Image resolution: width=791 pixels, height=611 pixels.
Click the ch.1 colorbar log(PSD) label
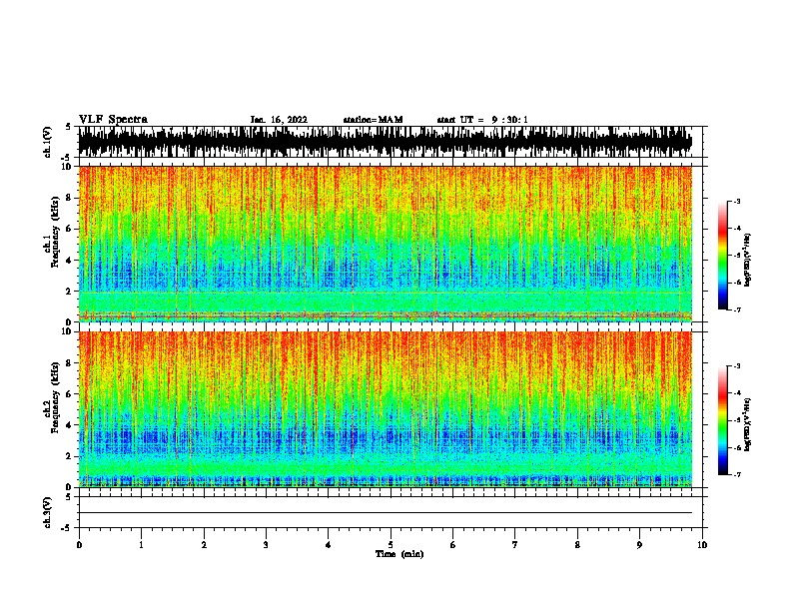click(x=747, y=260)
